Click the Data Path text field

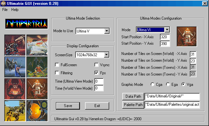pyautogui.click(x=172, y=96)
